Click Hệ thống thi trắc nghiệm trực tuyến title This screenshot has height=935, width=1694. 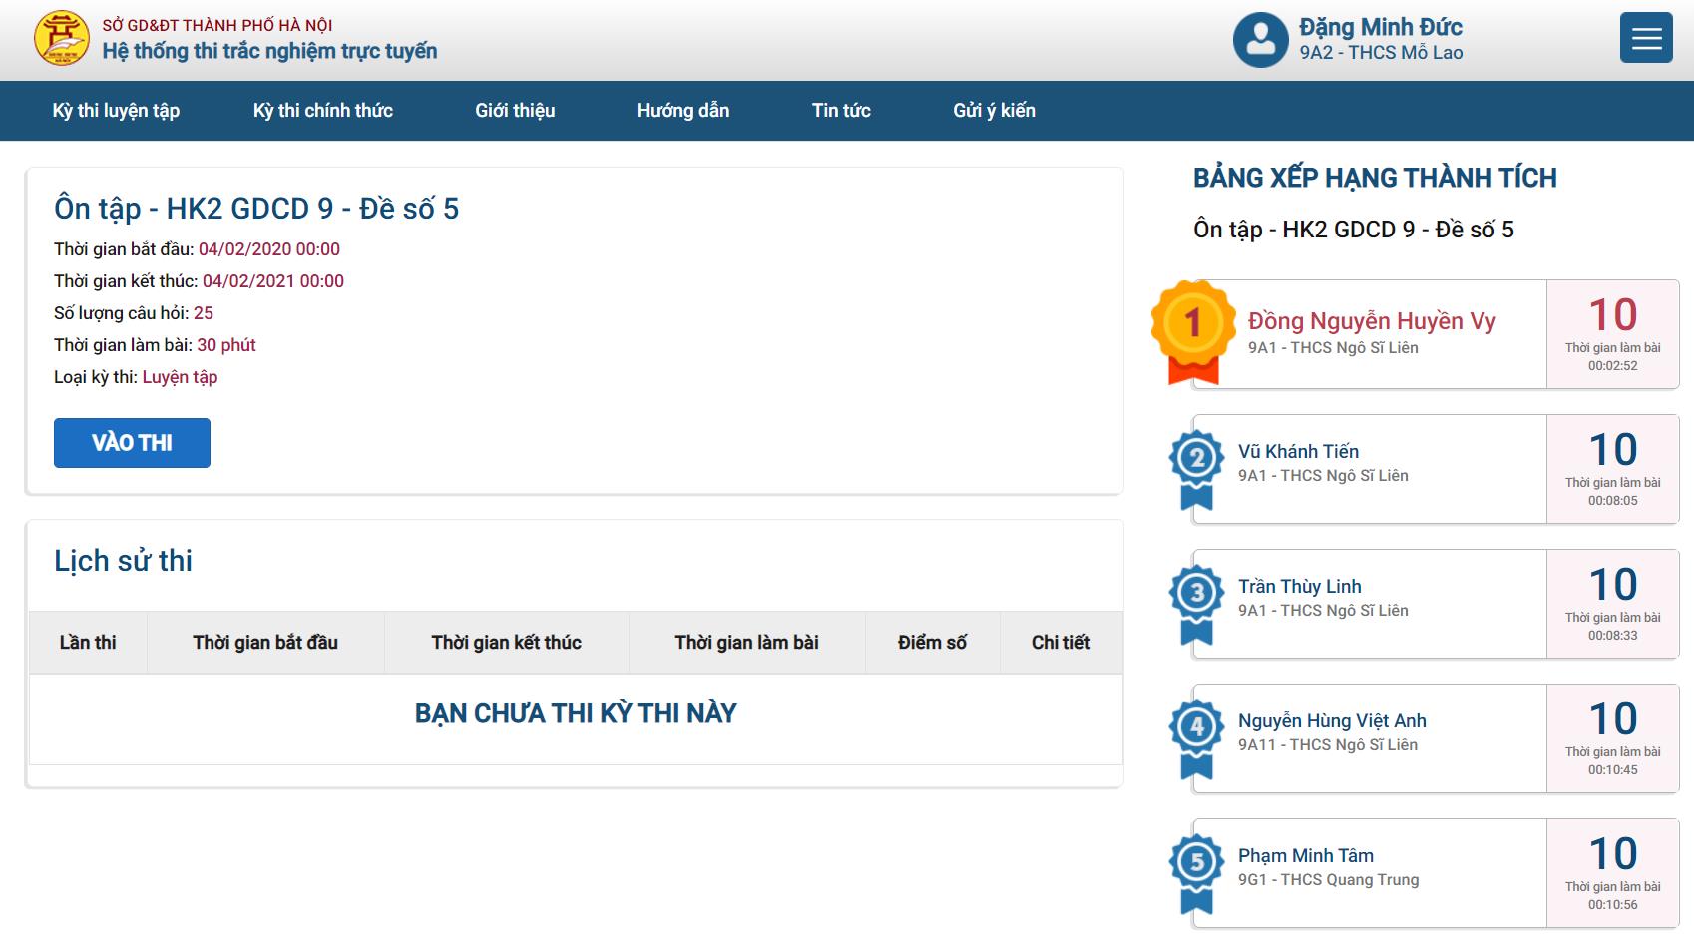269,51
